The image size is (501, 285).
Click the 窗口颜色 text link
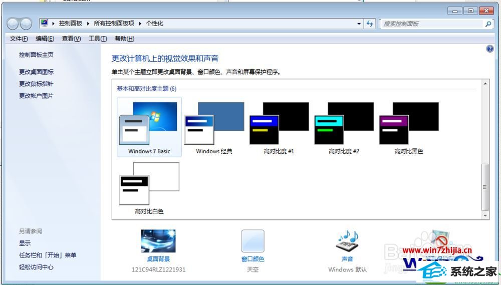pyautogui.click(x=253, y=259)
